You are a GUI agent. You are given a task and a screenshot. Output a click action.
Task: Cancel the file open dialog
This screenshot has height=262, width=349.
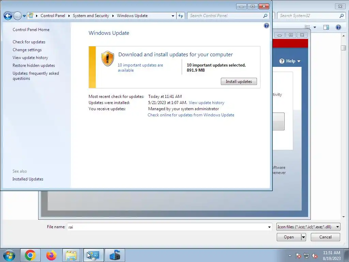pyautogui.click(x=325, y=237)
